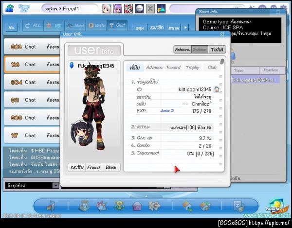The image size is (292, 228).
Task: Click the golf ball icon in top bar
Action: [139, 9]
